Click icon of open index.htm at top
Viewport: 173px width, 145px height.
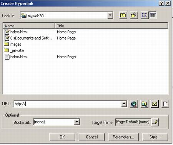pyautogui.click(x=7, y=32)
